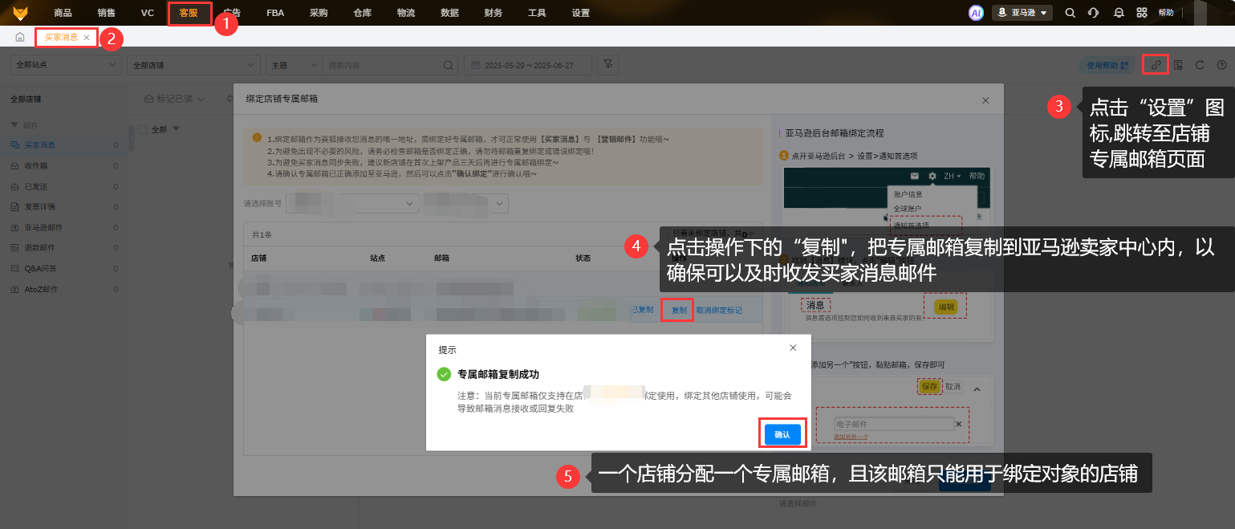The width and height of the screenshot is (1235, 529).
Task: Click the search magnifier in the top bar
Action: (1070, 13)
